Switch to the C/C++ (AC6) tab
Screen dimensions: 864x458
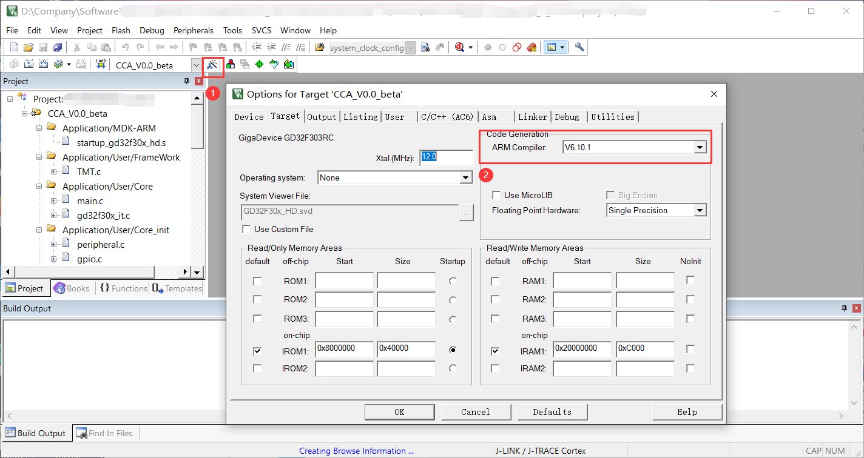pos(447,117)
